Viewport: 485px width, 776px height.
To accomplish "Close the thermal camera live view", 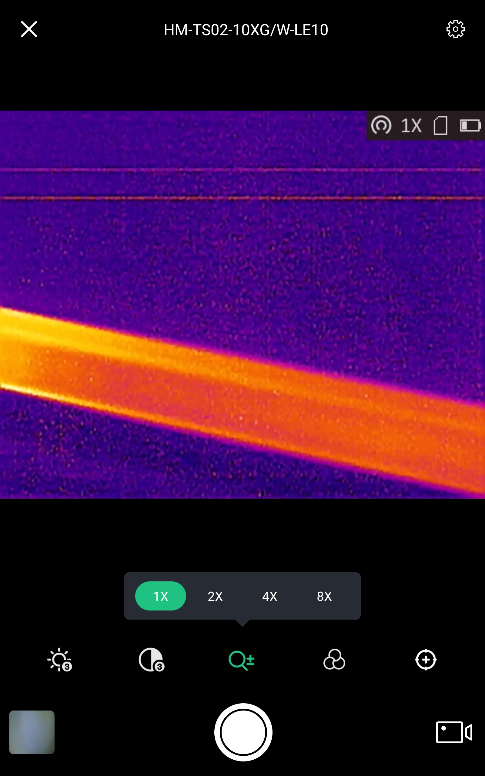I will pos(29,29).
